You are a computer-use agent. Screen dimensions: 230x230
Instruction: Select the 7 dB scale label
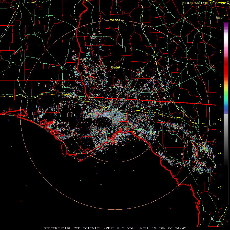coord(221,29)
